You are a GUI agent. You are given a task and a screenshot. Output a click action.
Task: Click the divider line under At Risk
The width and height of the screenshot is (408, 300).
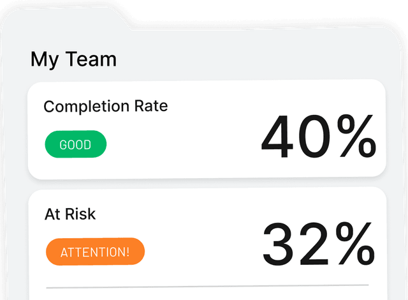[x=207, y=285]
